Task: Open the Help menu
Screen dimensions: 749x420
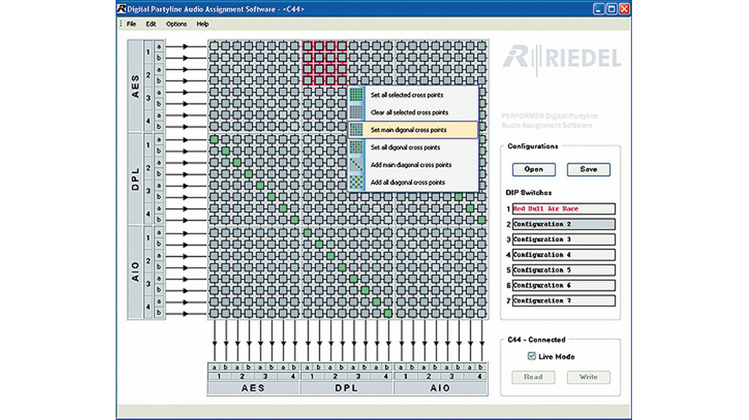Action: coord(203,24)
